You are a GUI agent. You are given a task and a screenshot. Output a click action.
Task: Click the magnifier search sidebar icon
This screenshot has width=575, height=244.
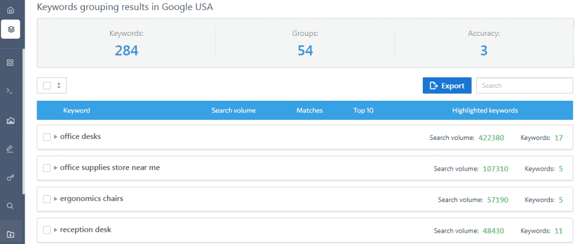point(10,206)
